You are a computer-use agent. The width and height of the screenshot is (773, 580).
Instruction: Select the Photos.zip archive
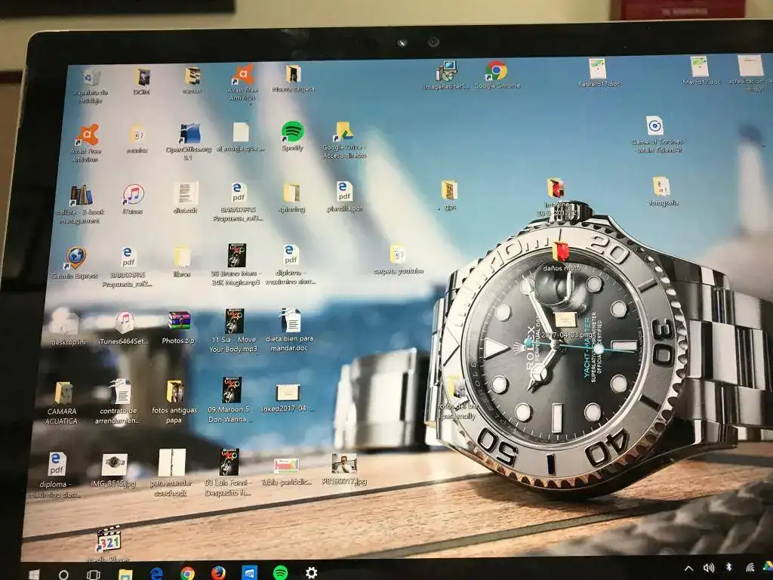click(x=179, y=322)
